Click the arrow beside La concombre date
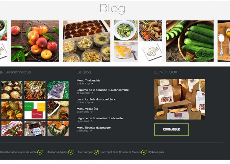This screenshot has width=230, height=164. coord(92,93)
